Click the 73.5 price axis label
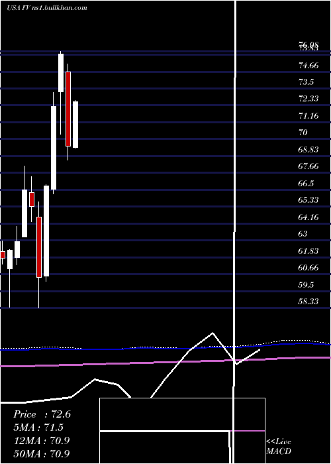331x464 pixels. (306, 82)
